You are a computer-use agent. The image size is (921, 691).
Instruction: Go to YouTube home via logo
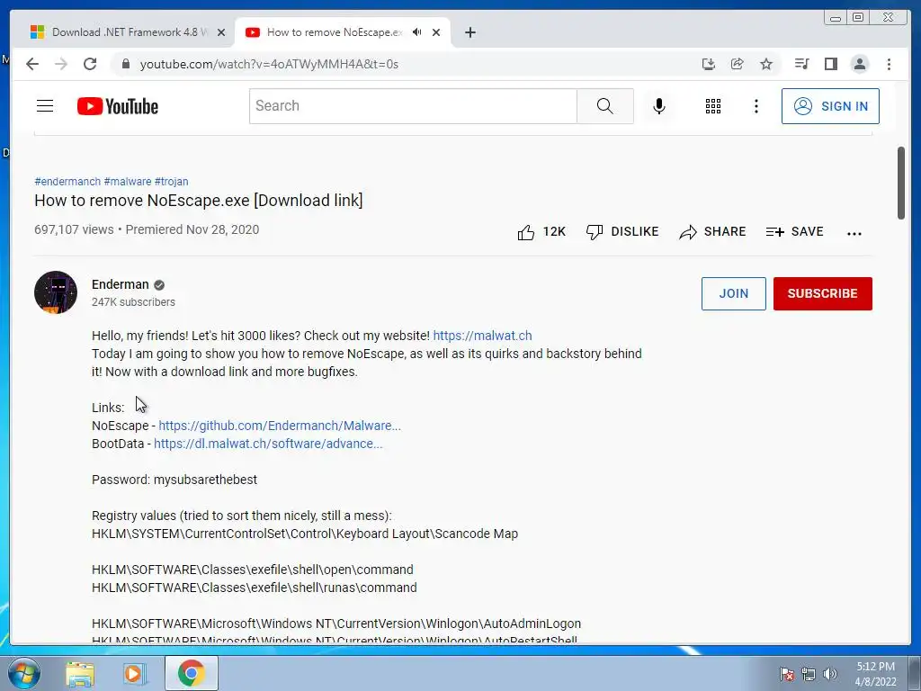[118, 106]
